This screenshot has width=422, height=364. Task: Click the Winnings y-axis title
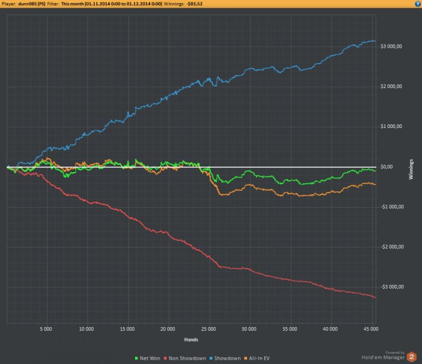(x=411, y=169)
